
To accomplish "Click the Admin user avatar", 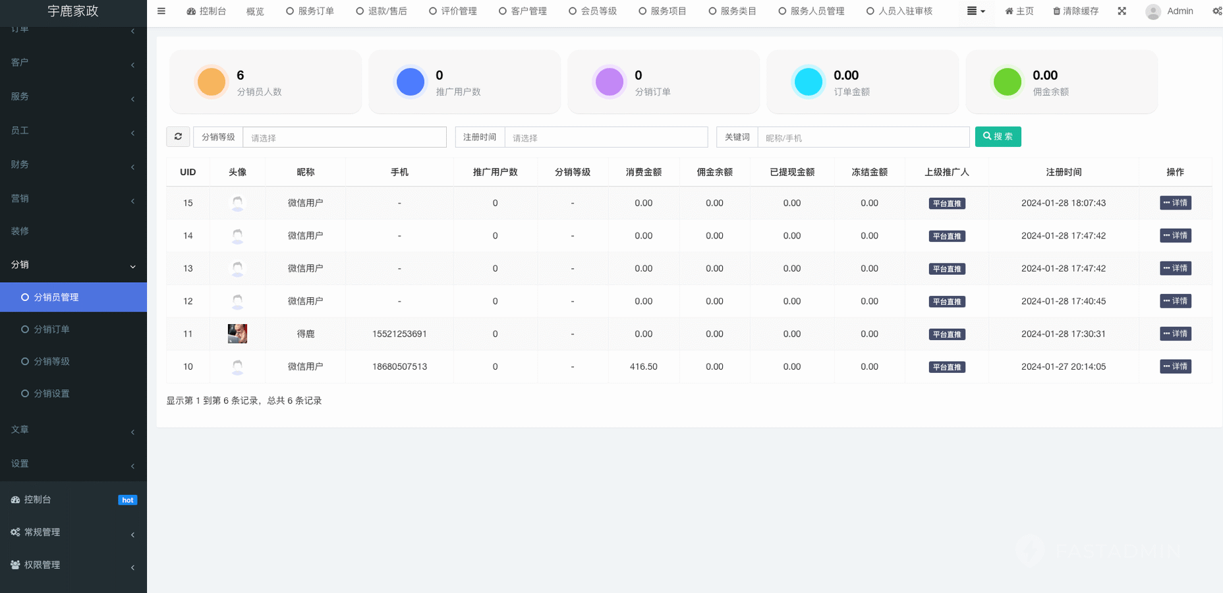I will (x=1152, y=12).
